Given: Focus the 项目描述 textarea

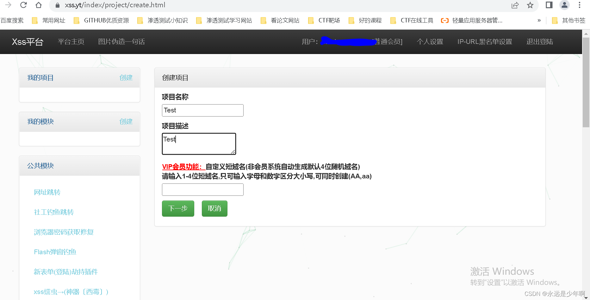Looking at the screenshot, I should click(199, 144).
